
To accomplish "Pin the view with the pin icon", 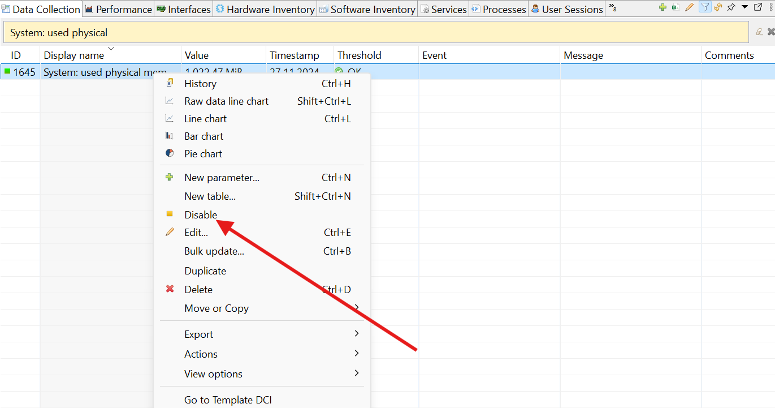I will tap(731, 7).
